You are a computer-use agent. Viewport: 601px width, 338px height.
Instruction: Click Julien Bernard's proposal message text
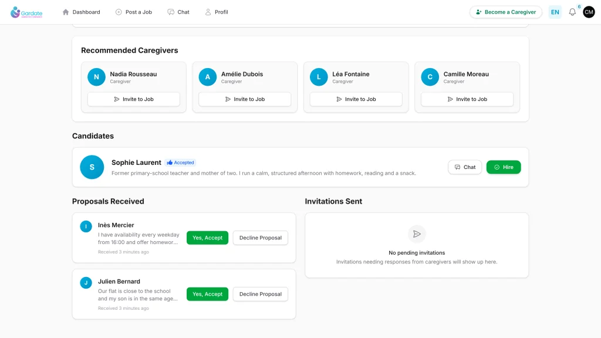138,295
